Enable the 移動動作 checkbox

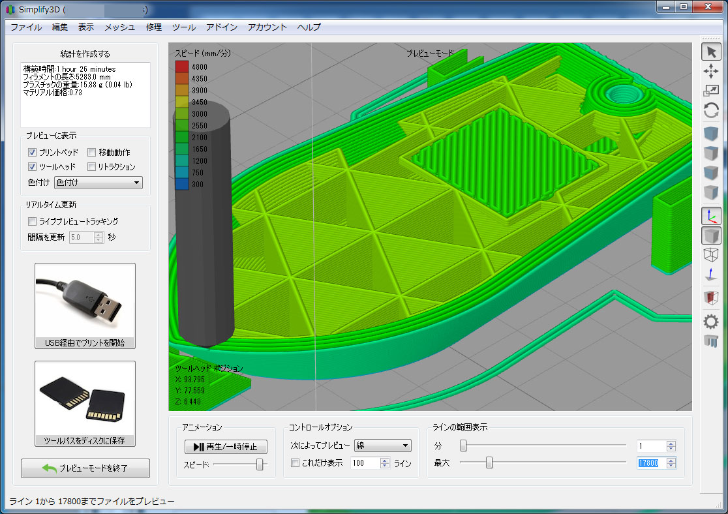pyautogui.click(x=92, y=152)
